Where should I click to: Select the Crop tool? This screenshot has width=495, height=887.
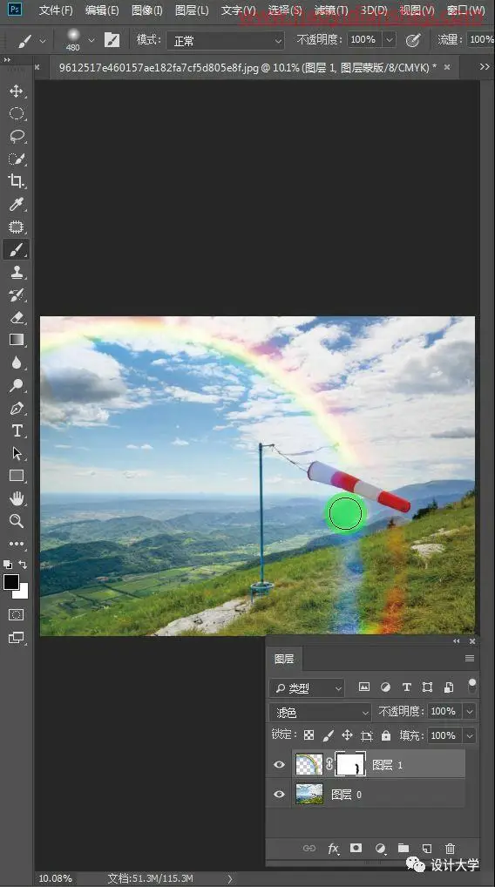click(17, 181)
